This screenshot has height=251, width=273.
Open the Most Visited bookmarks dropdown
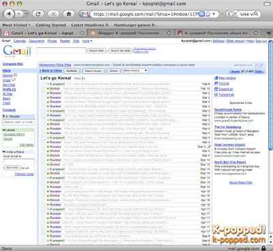[x=16, y=25]
